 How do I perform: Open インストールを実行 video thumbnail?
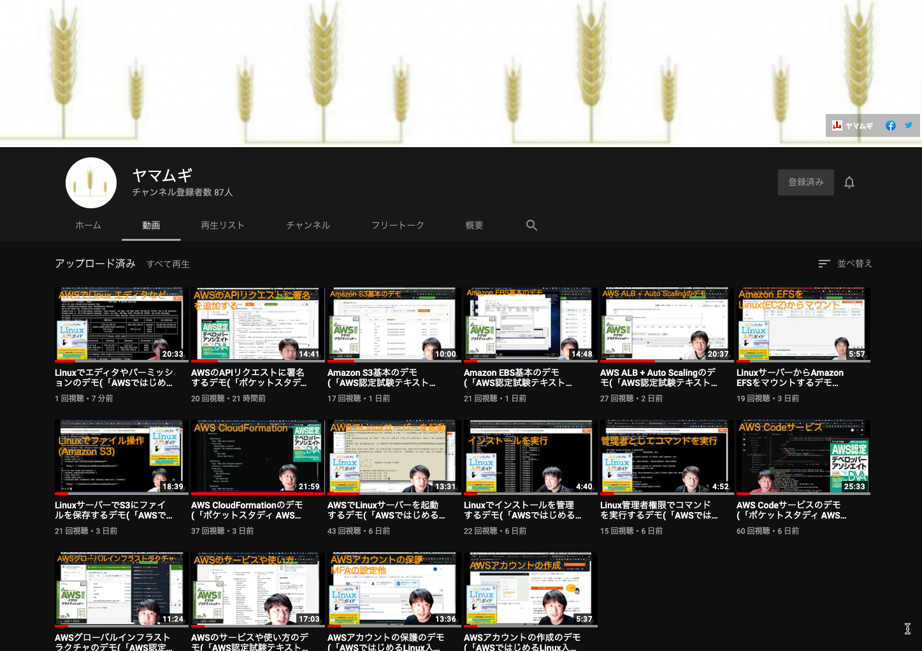(529, 457)
